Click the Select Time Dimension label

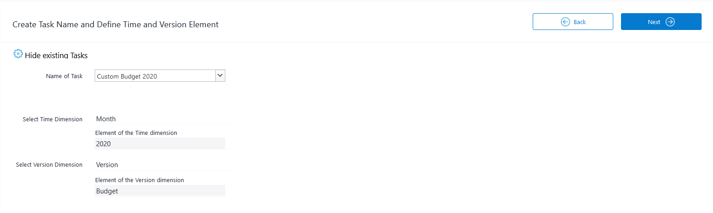pyautogui.click(x=52, y=119)
